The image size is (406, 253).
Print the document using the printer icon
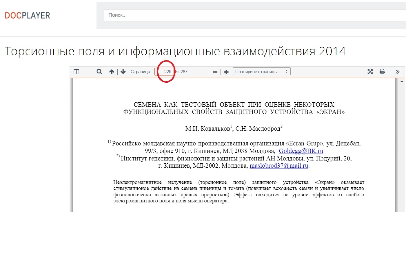click(382, 72)
